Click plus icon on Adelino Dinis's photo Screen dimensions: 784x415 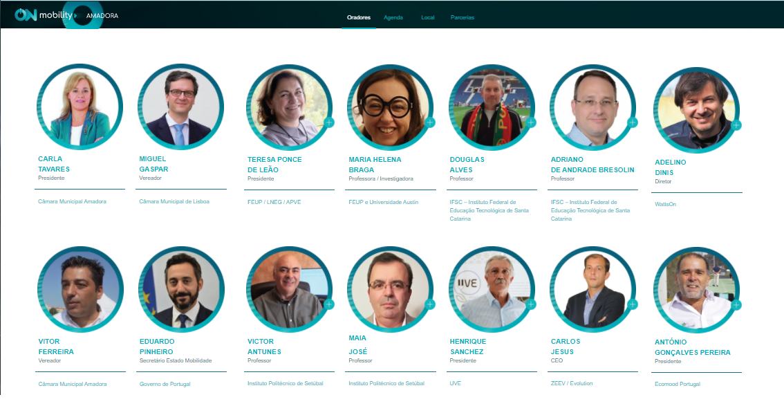(736, 125)
